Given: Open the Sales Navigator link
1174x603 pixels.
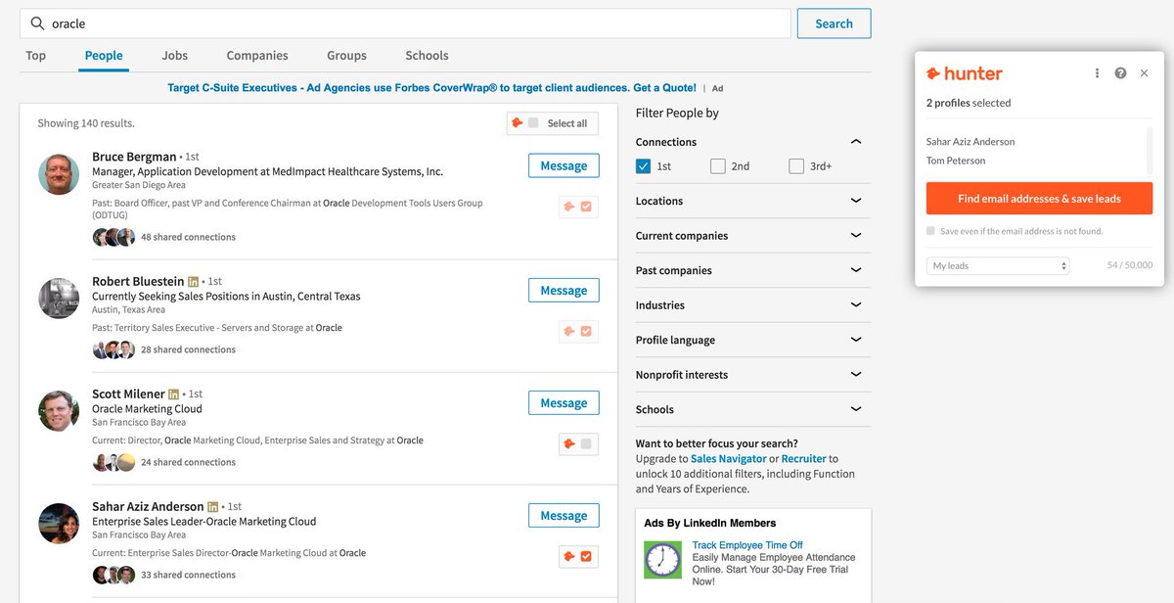Looking at the screenshot, I should 728,458.
